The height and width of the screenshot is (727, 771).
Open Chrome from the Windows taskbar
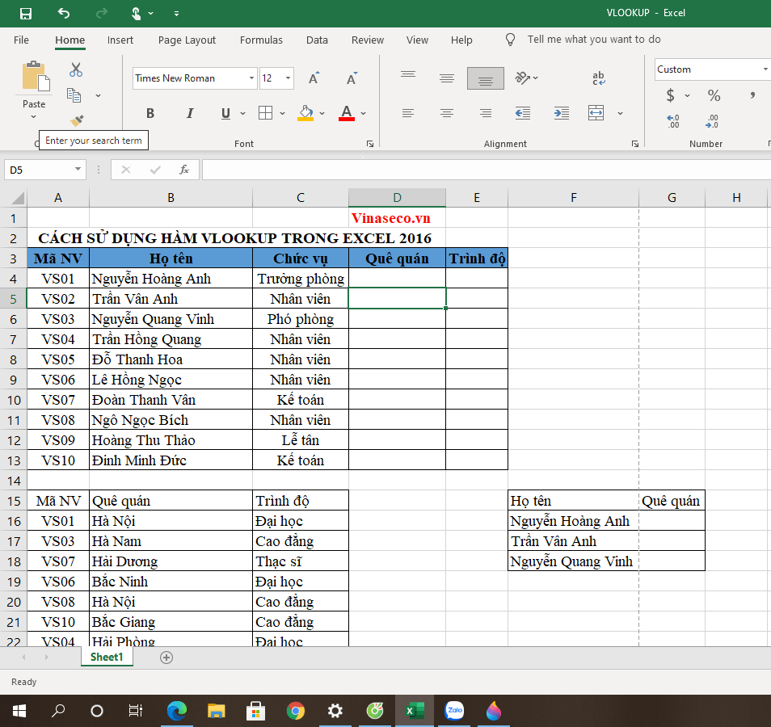[296, 711]
